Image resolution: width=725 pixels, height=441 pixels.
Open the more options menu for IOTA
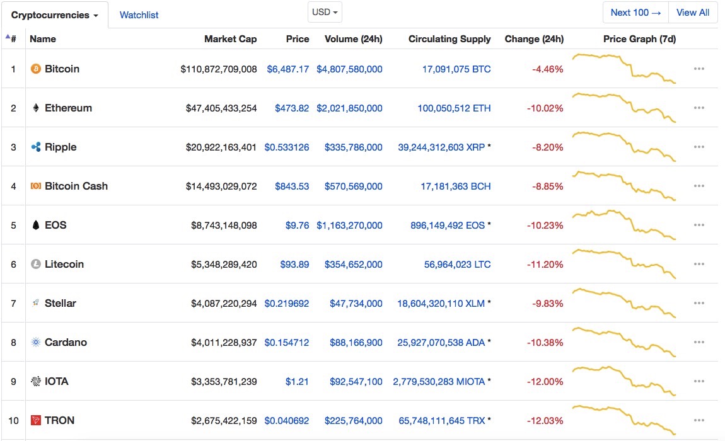699,381
